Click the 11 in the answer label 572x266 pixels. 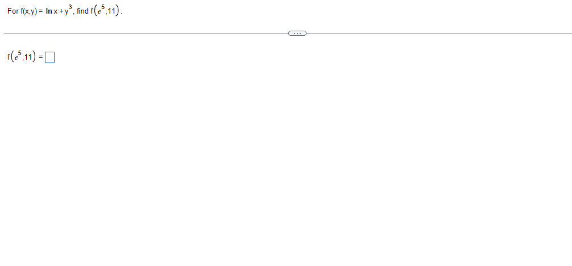pyautogui.click(x=28, y=57)
